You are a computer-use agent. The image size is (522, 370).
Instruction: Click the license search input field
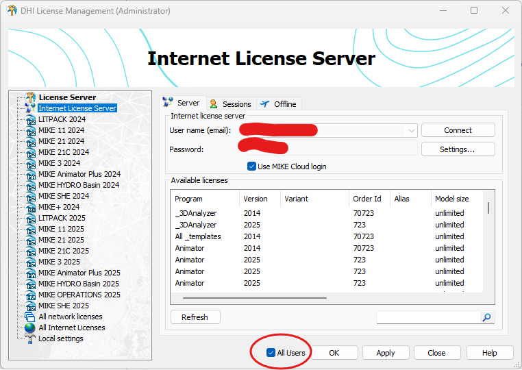pyautogui.click(x=428, y=317)
